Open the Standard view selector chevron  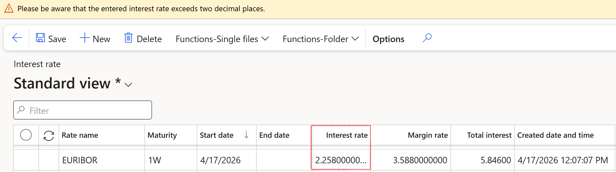128,85
